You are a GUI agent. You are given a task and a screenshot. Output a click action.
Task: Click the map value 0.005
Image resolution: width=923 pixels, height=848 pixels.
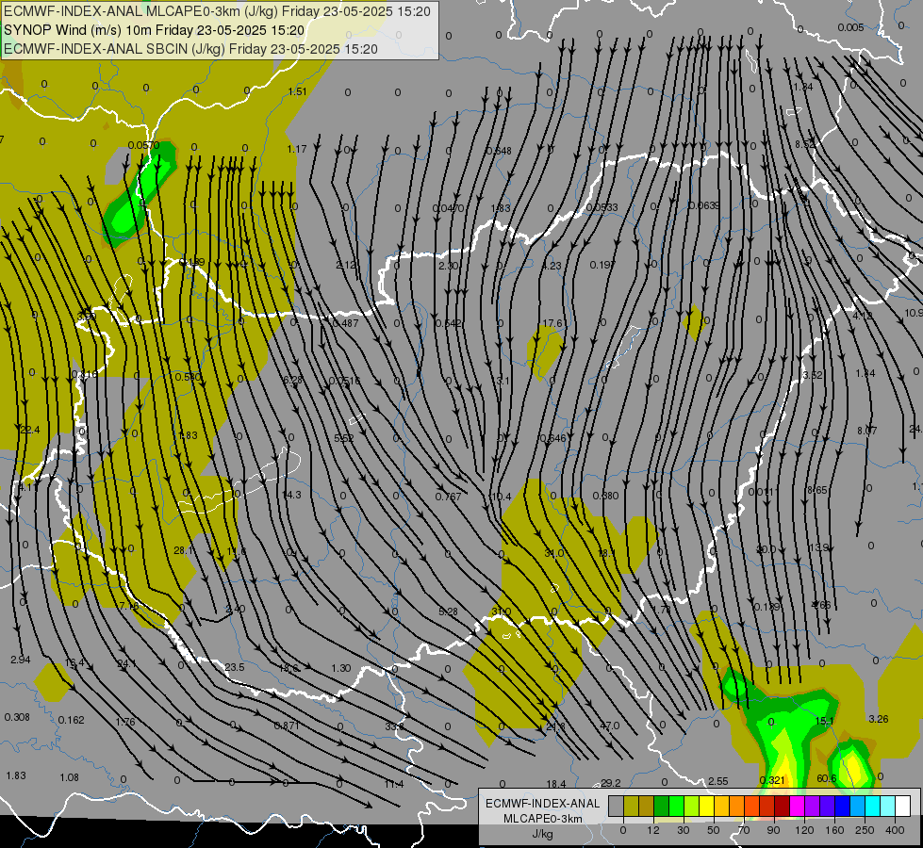tap(850, 27)
